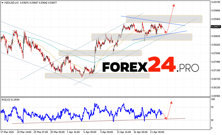Click the 0.55950 price axis label
222x135 pixels.
216,96
